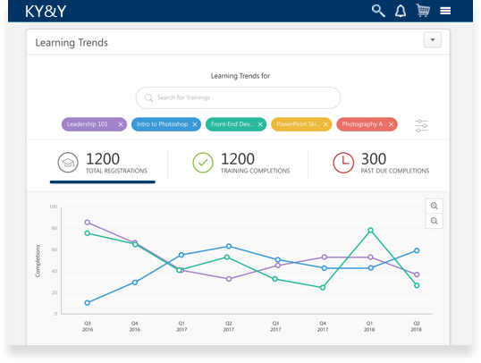This screenshot has width=481, height=363.
Task: Expand the Learning Trends panel dropdown
Action: 433,40
